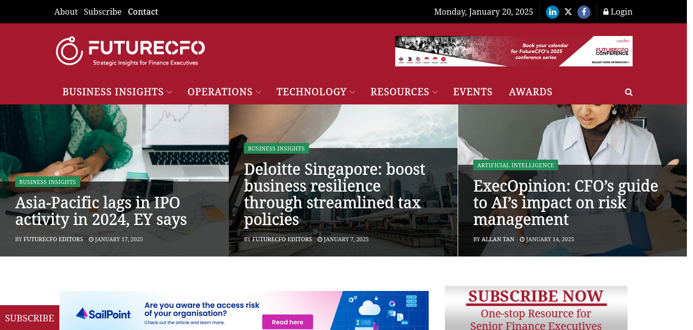Click FutureCFO Editors byline on Deloitte article
693x330 pixels.
tap(282, 239)
